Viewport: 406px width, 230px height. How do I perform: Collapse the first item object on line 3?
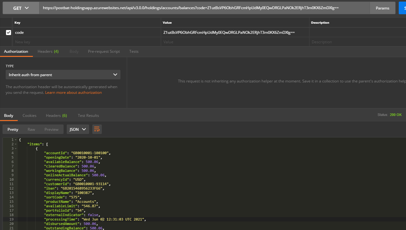pyautogui.click(x=16, y=148)
